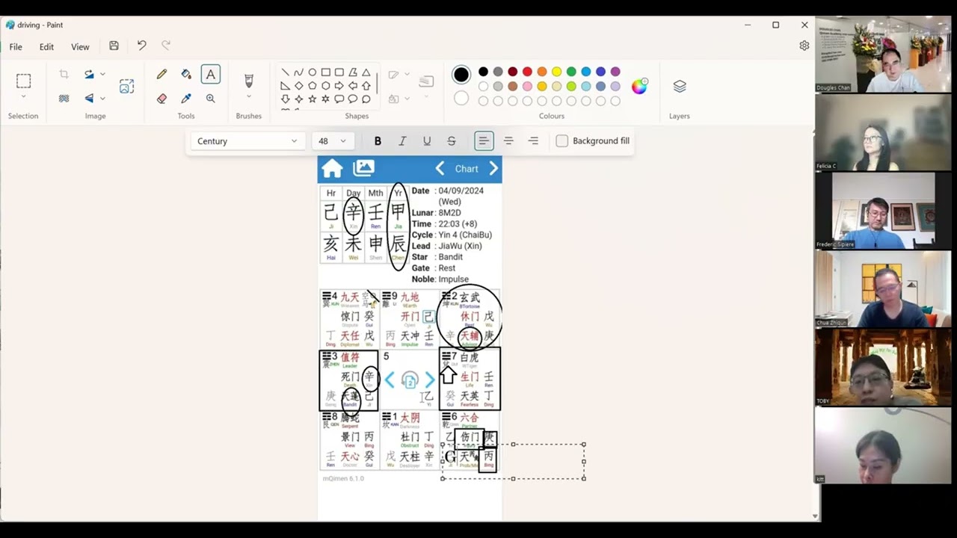Open the Edit menu
The height and width of the screenshot is (538, 957).
[46, 46]
